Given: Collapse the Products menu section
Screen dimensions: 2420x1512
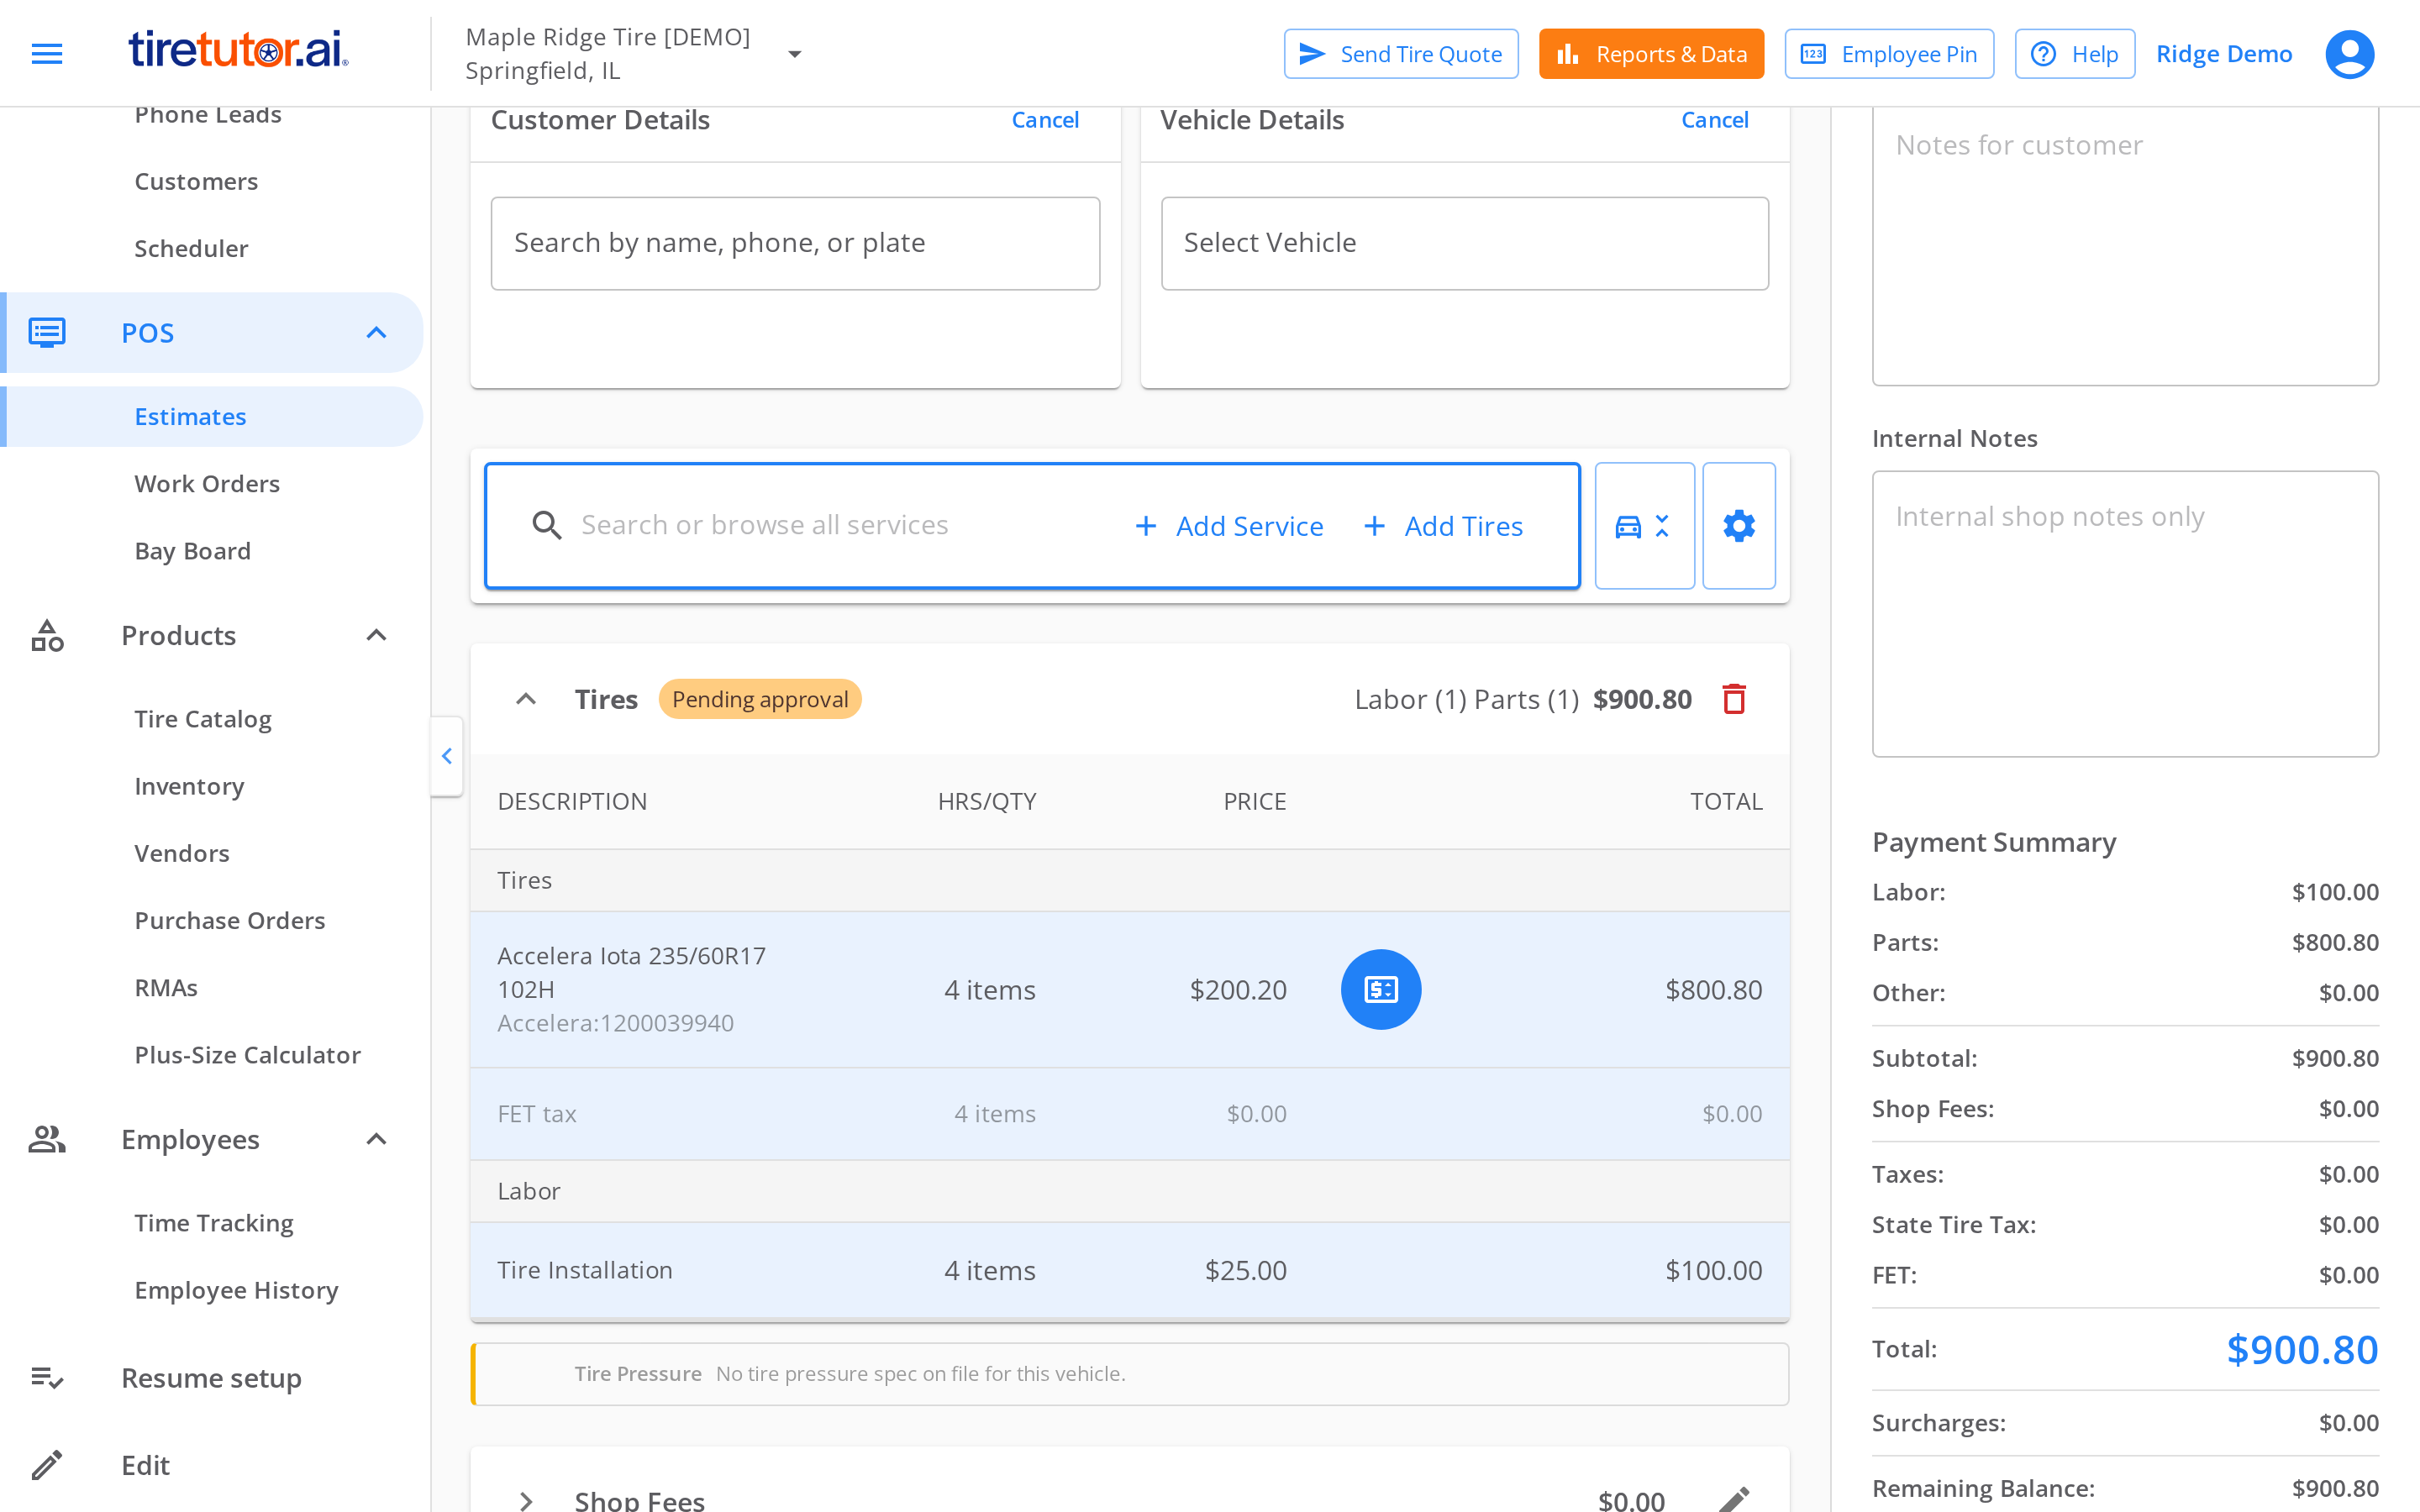Looking at the screenshot, I should 376,635.
